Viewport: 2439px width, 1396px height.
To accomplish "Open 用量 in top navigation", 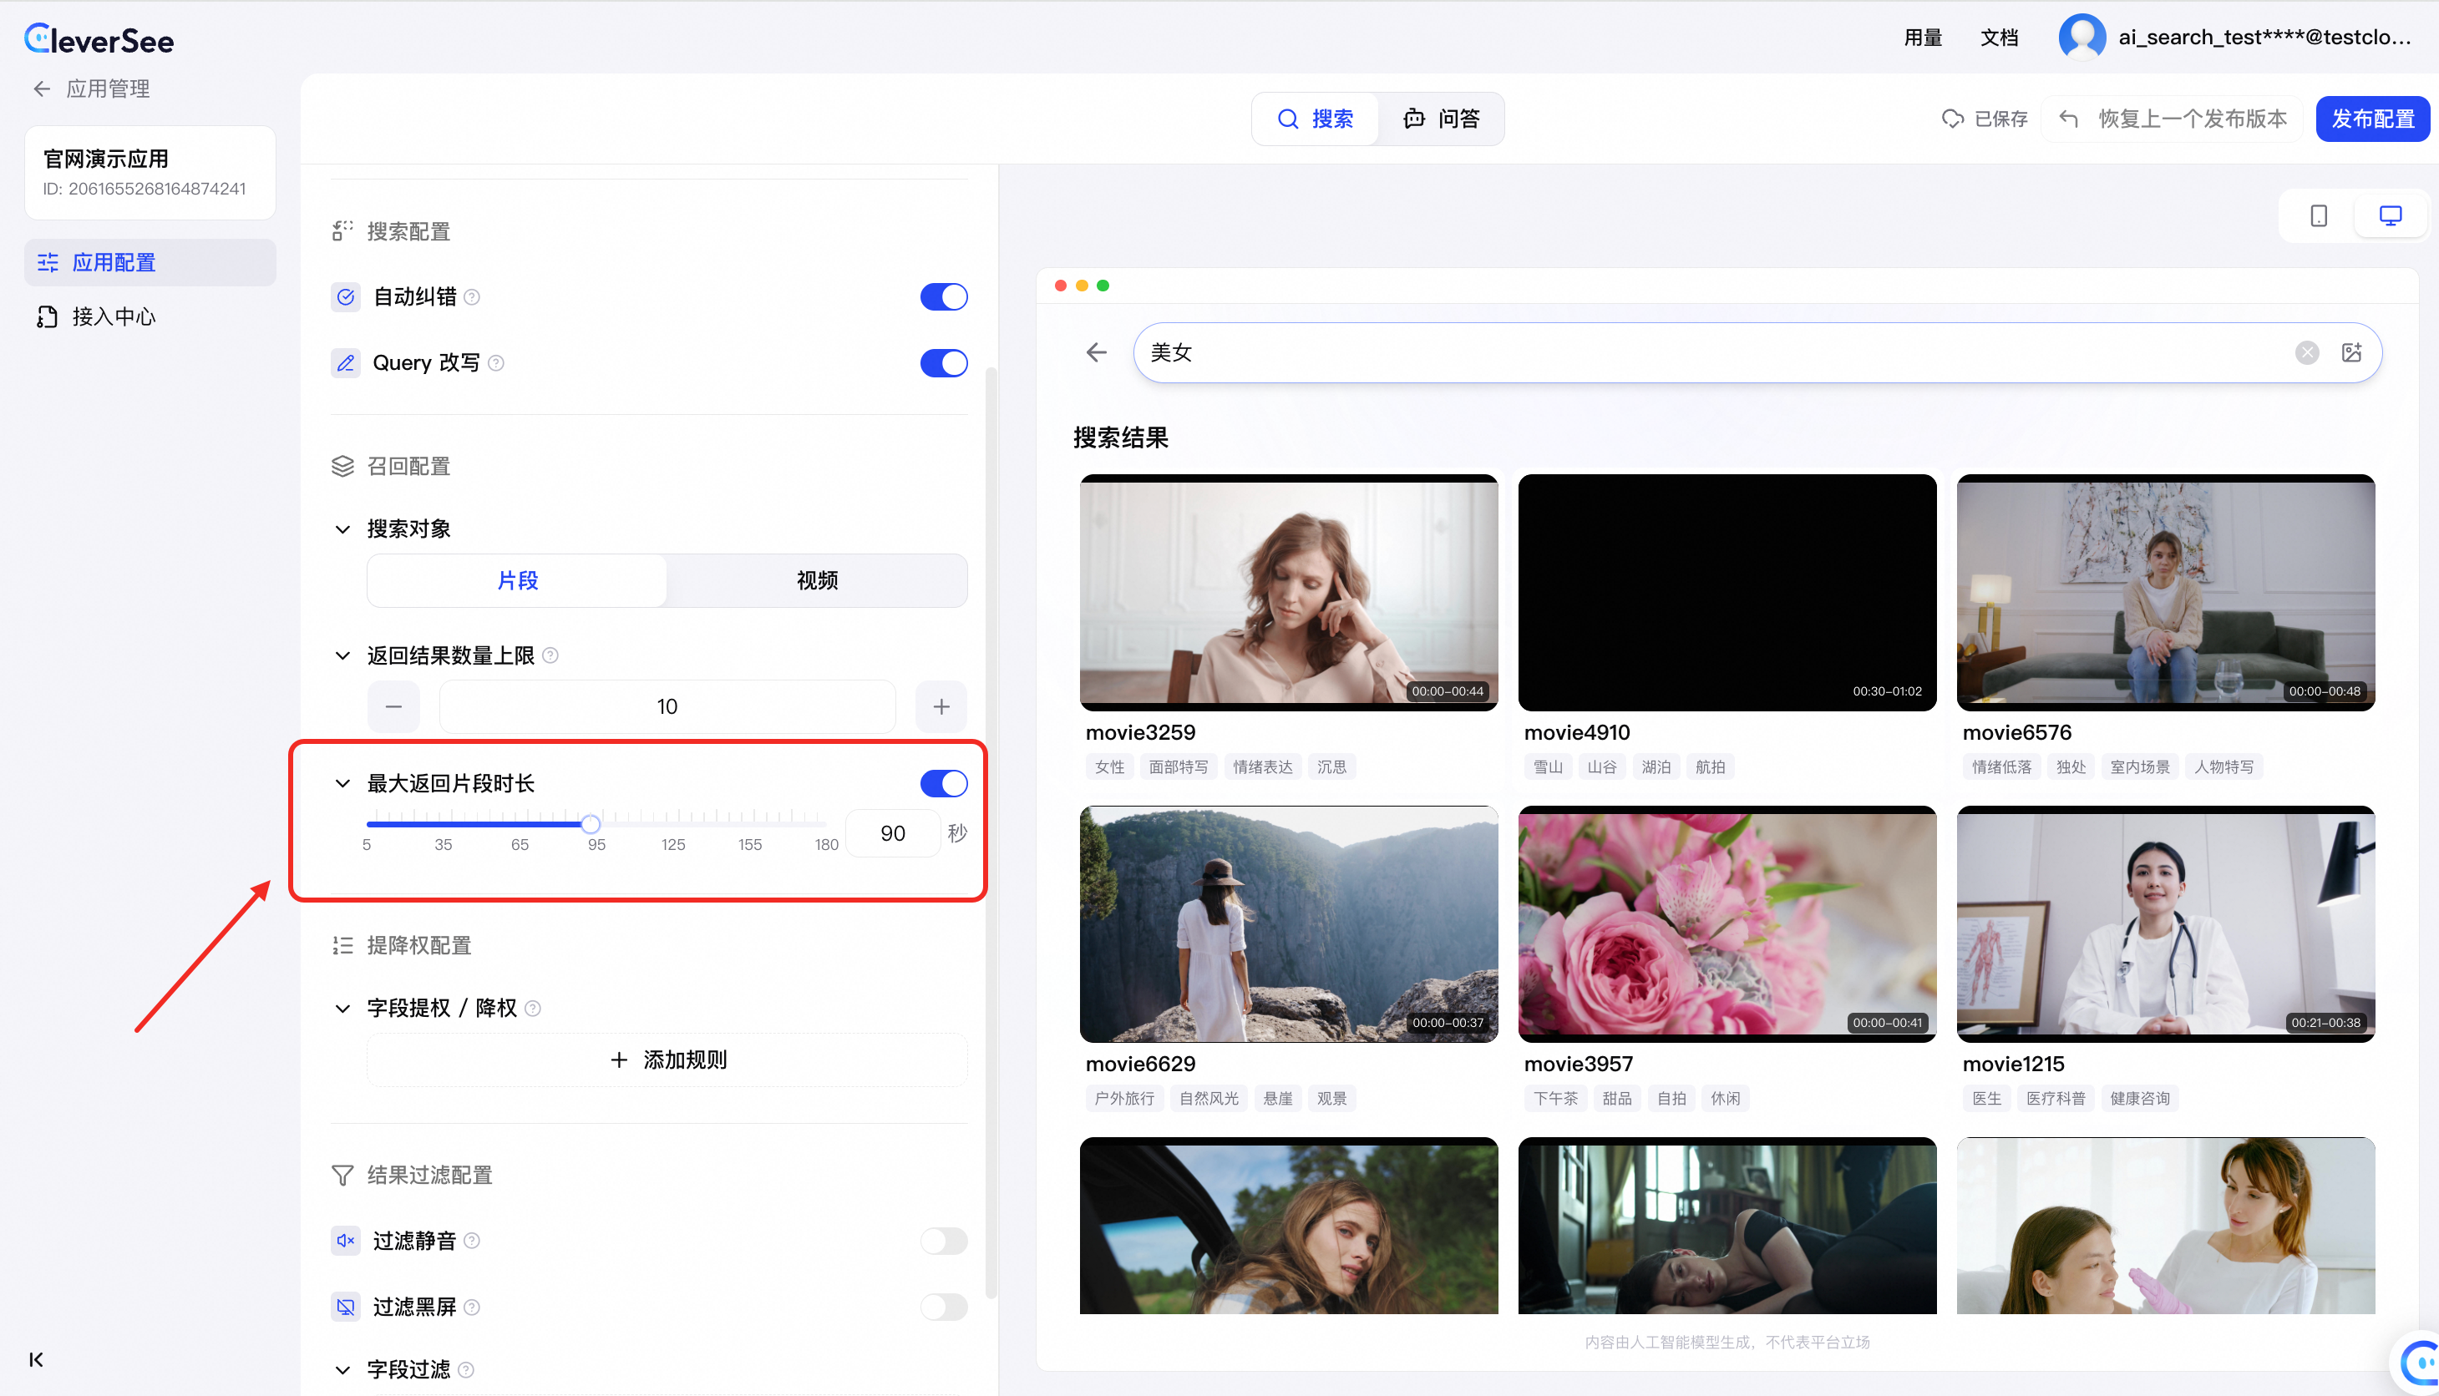I will coord(1922,38).
